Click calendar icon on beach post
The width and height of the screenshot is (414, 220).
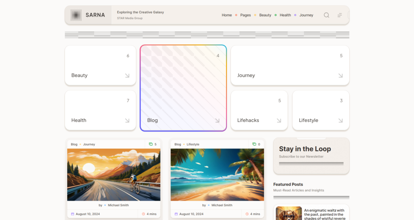176,214
